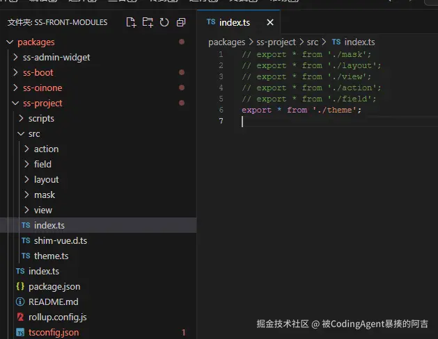Expand the ss-oinone folder chevron
Image resolution: width=438 pixels, height=339 pixels.
click(15, 88)
